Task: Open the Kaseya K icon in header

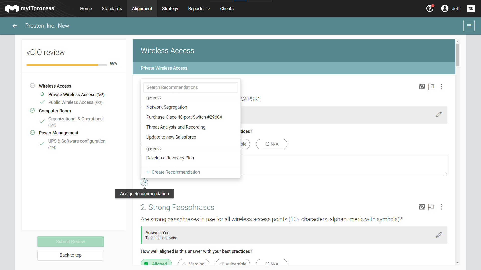Action: 471,9
